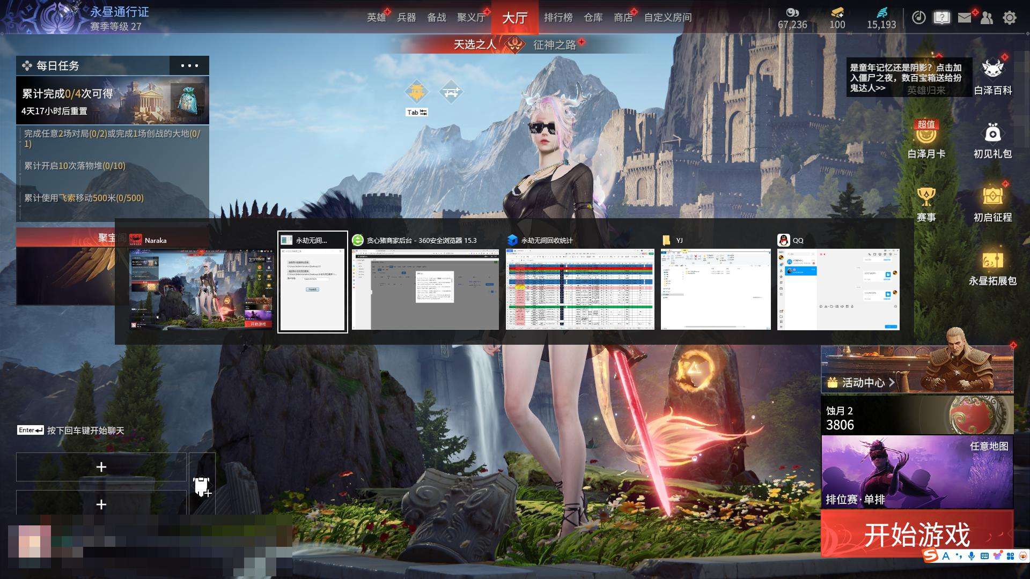Switch to 天选之人 sub-tab
The image size is (1030, 579).
[475, 44]
